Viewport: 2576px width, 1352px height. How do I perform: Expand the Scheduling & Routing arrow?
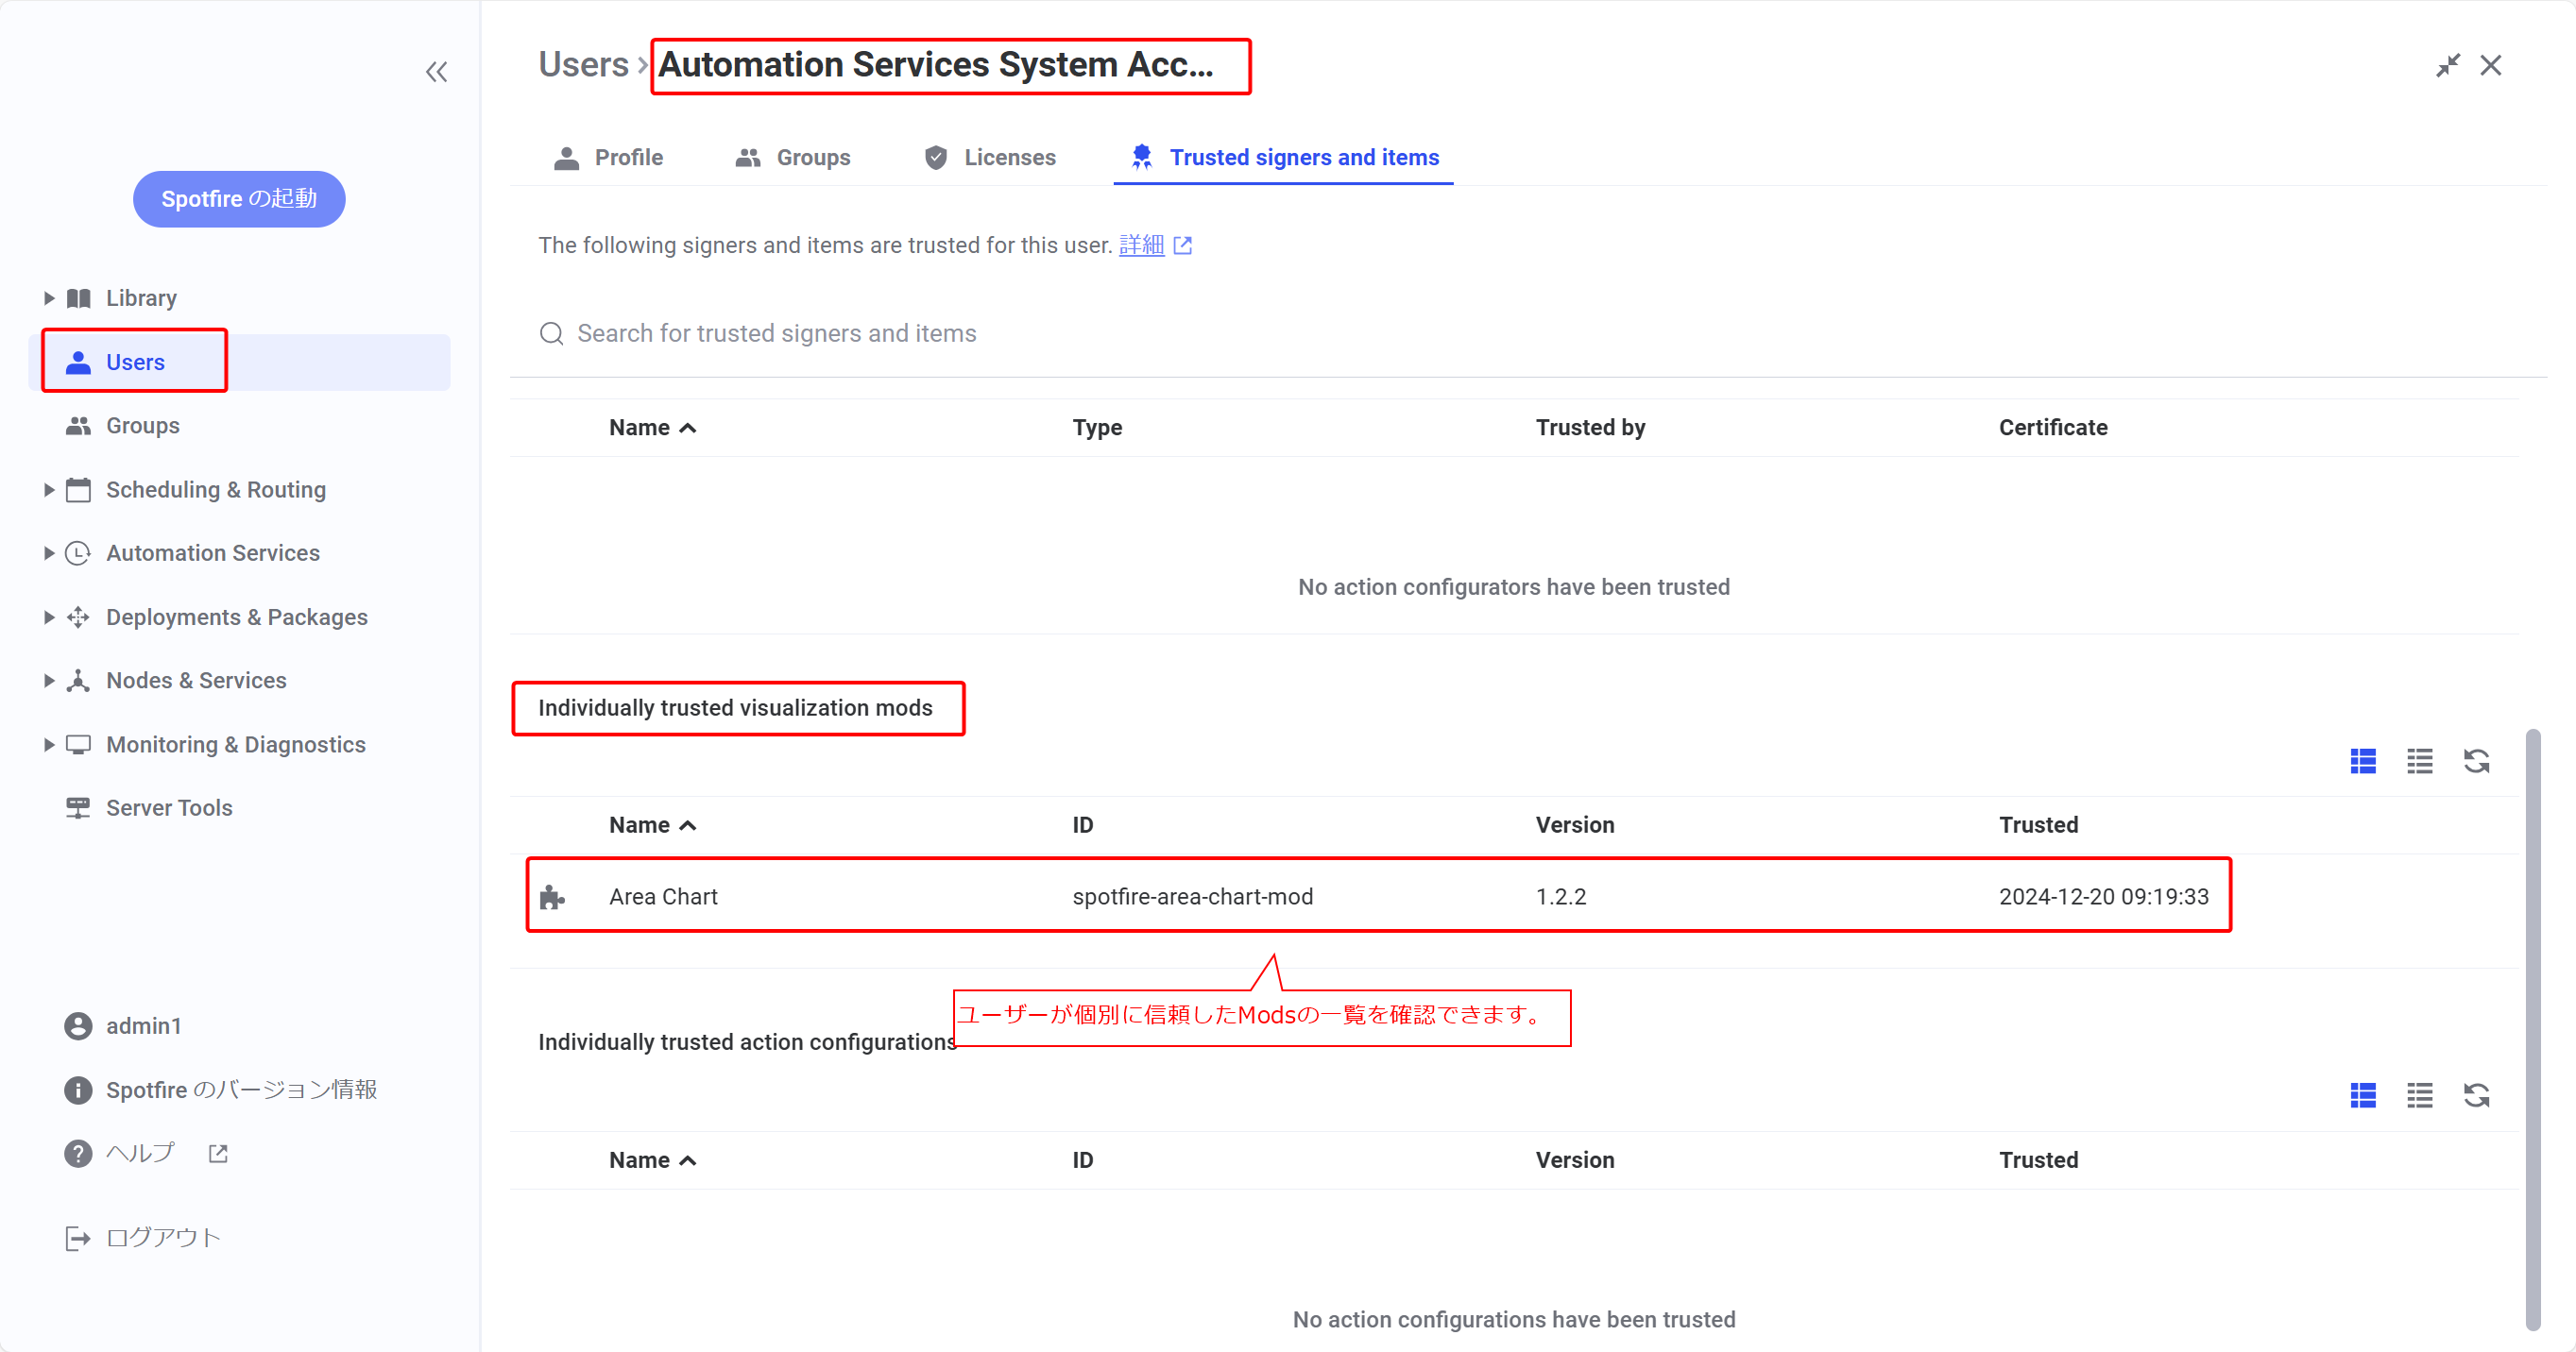click(x=48, y=490)
